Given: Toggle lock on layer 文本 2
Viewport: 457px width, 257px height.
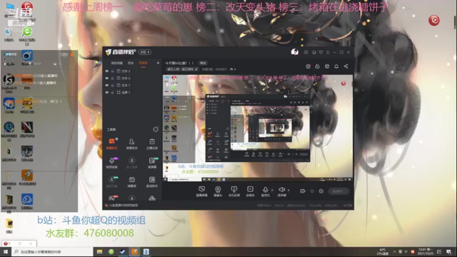Looking at the screenshot, I should 113,78.
